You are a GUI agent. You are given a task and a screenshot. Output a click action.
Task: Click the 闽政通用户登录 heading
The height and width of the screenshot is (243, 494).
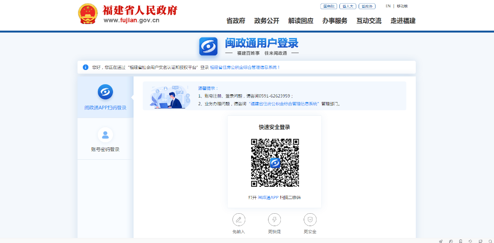tap(262, 43)
